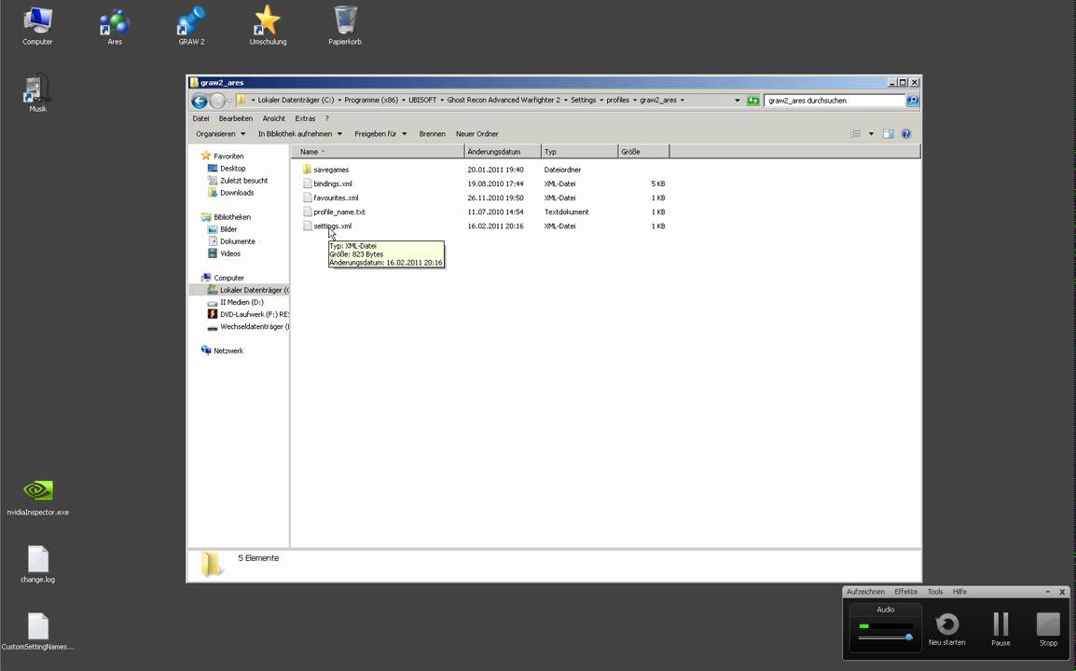Click the Settings breadcrumb segment
The width and height of the screenshot is (1076, 671).
(584, 100)
